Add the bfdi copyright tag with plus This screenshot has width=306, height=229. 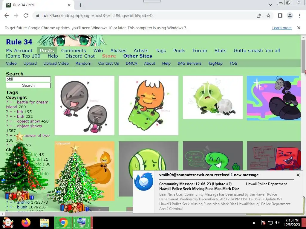click(11, 117)
